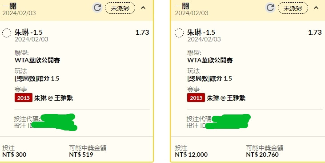Collapse the right bet slip chevron

(316, 8)
